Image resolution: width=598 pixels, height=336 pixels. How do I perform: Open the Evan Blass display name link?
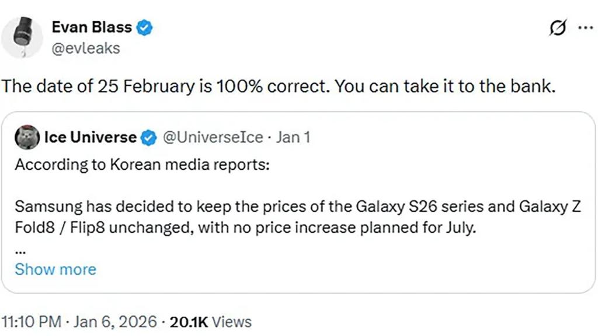click(91, 27)
